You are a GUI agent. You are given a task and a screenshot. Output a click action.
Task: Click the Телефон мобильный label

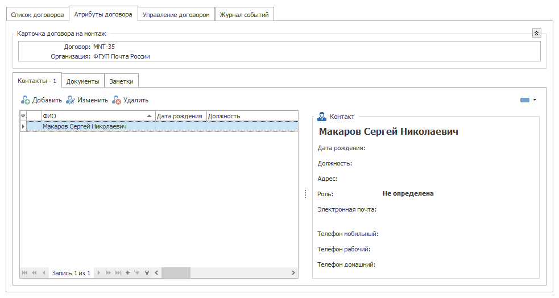pos(347,234)
